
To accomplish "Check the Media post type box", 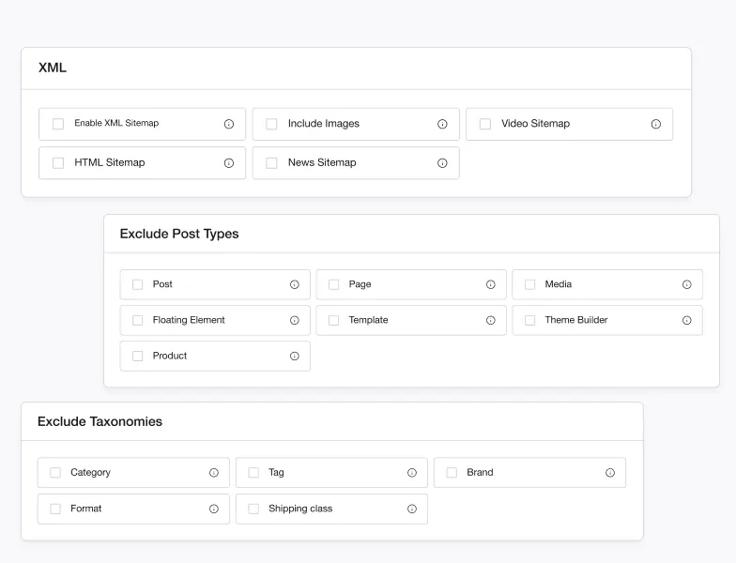I will point(529,284).
